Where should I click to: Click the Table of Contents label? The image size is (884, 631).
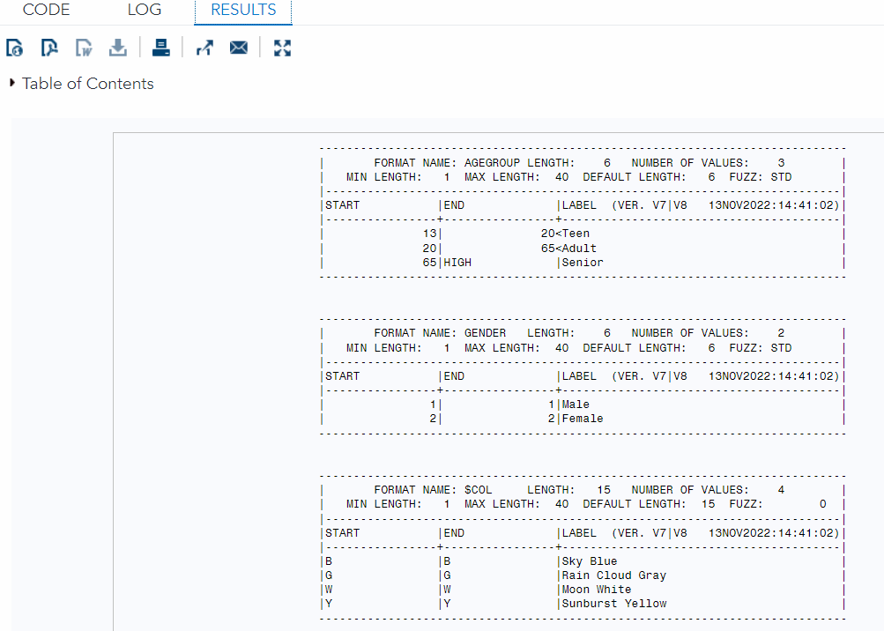[88, 84]
